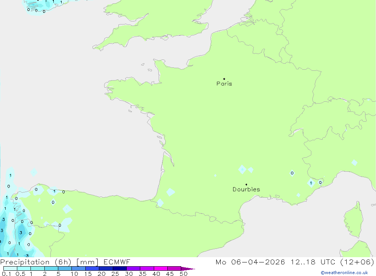
Task: Click the Paris city label
Action: pyautogui.click(x=224, y=84)
